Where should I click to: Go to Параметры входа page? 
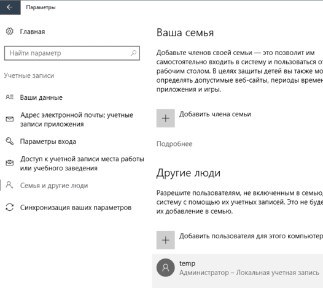click(48, 142)
